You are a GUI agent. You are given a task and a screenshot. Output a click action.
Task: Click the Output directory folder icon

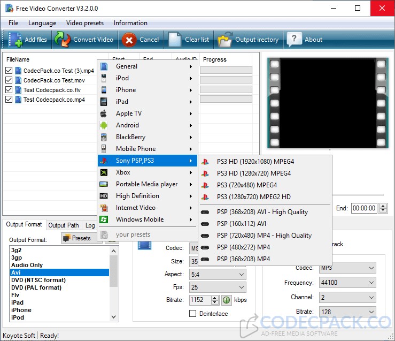[225, 40]
